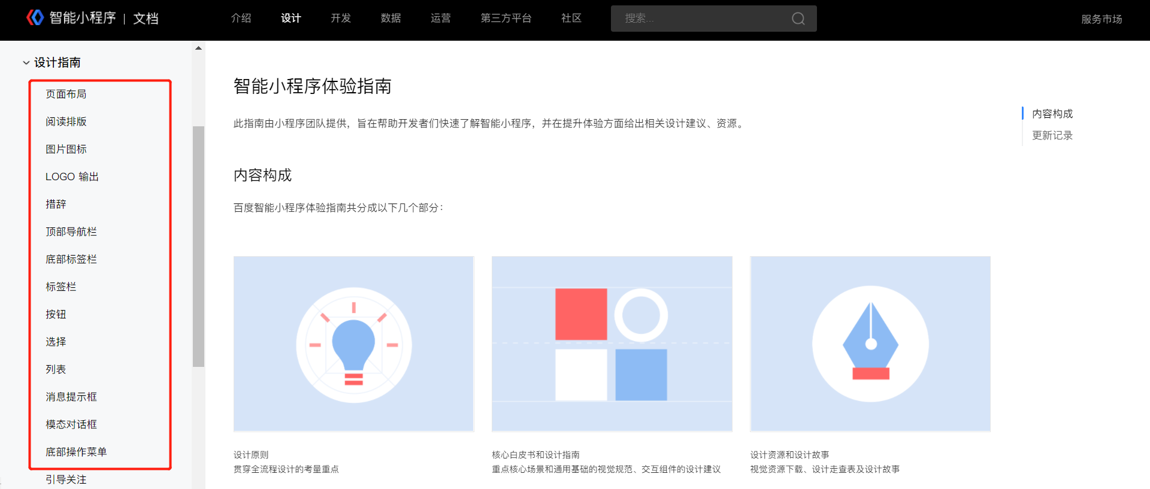Click the 设计资源和设计故事 caption text
This screenshot has height=489, width=1150.
[789, 455]
